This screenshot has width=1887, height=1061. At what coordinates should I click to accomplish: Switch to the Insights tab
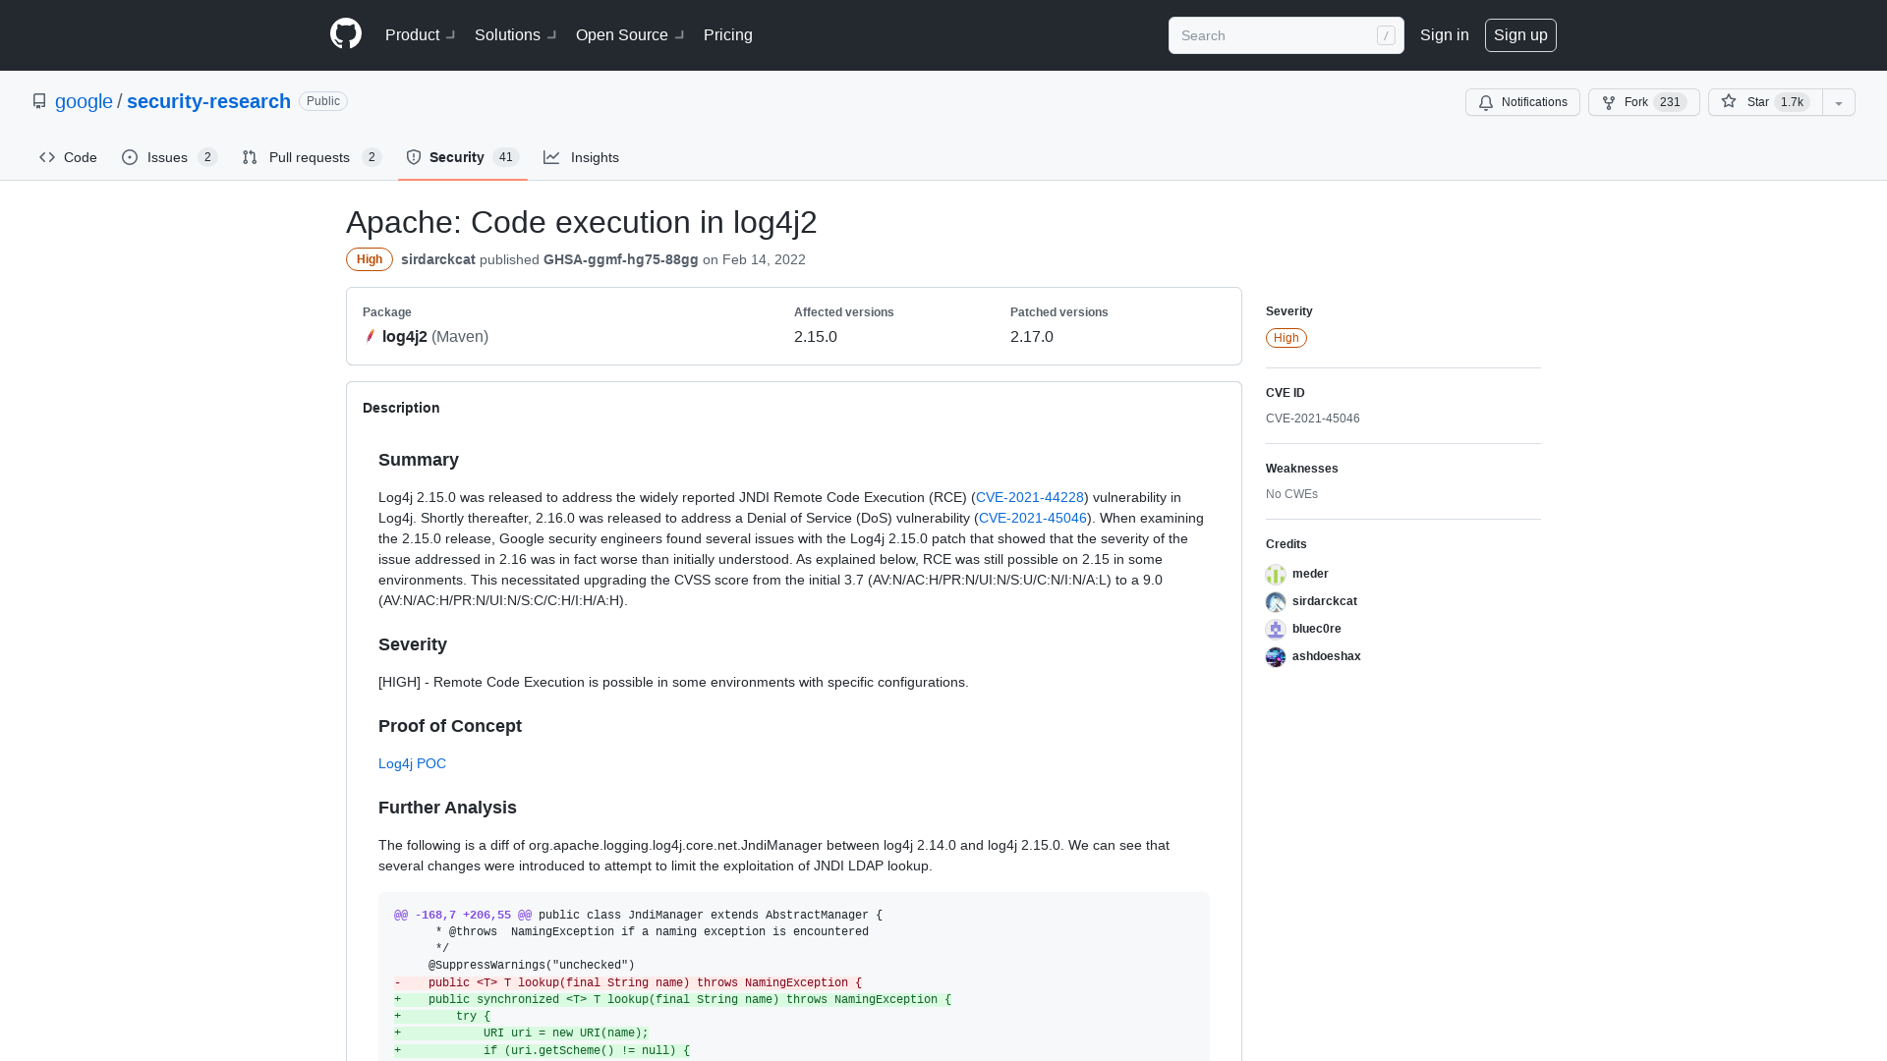coord(581,157)
